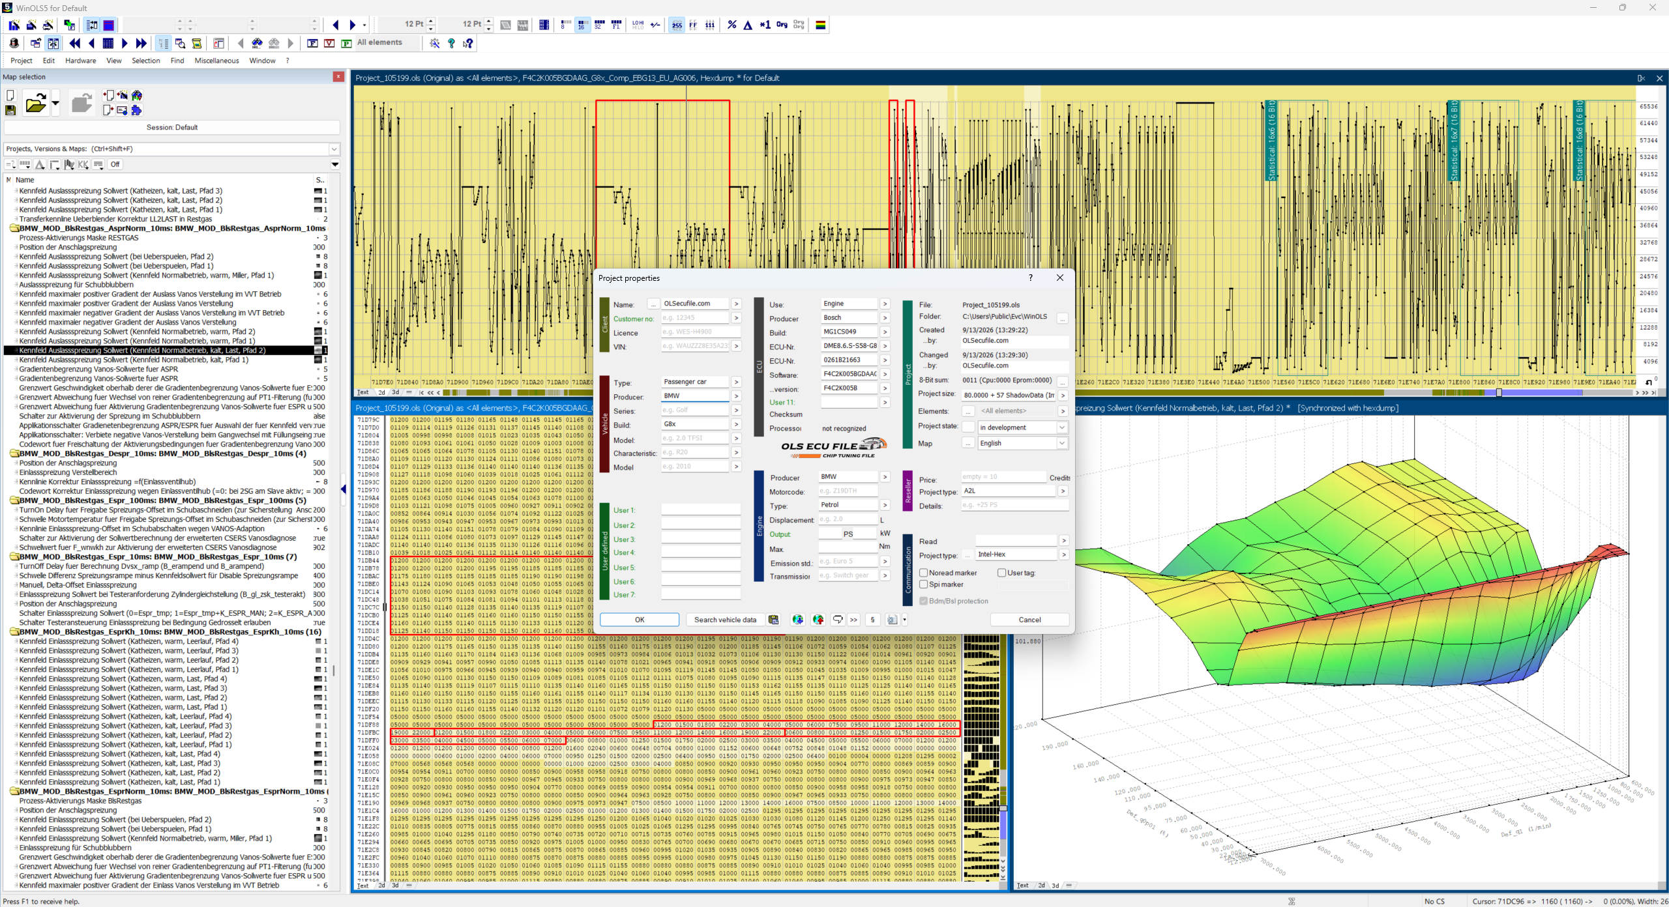This screenshot has height=907, width=1669.
Task: Click the context help question mark icon
Action: [x=468, y=43]
